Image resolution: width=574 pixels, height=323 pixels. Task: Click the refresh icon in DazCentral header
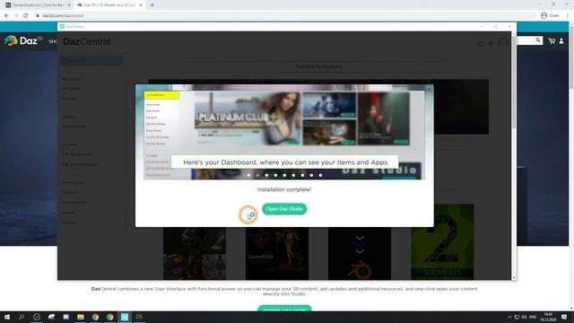click(481, 44)
